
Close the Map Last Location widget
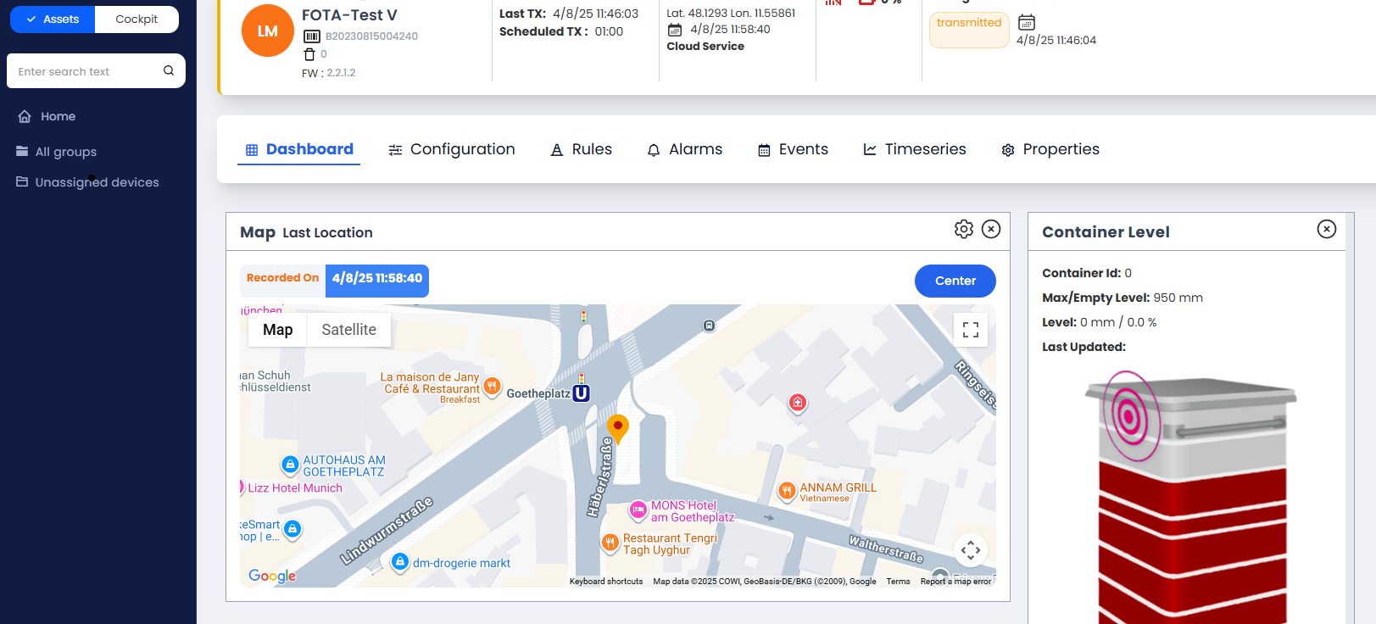[x=990, y=229]
